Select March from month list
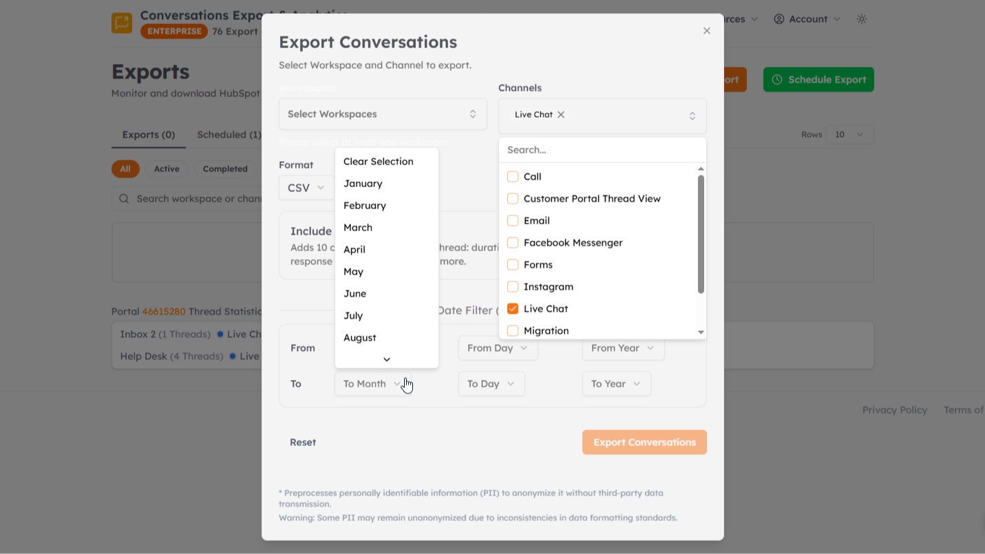The image size is (985, 554). (x=386, y=228)
